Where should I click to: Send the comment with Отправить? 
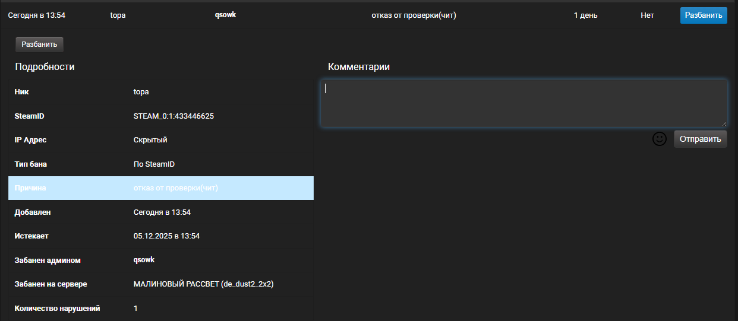coord(700,139)
